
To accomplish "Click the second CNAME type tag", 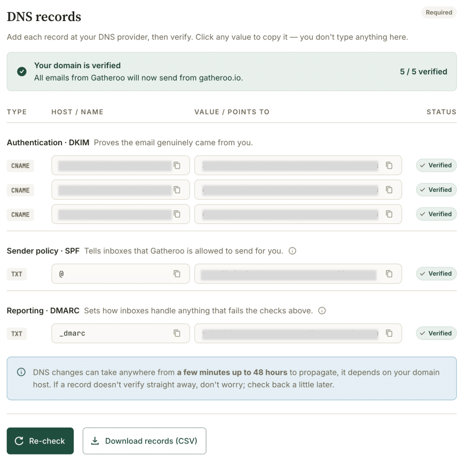I will pos(21,190).
